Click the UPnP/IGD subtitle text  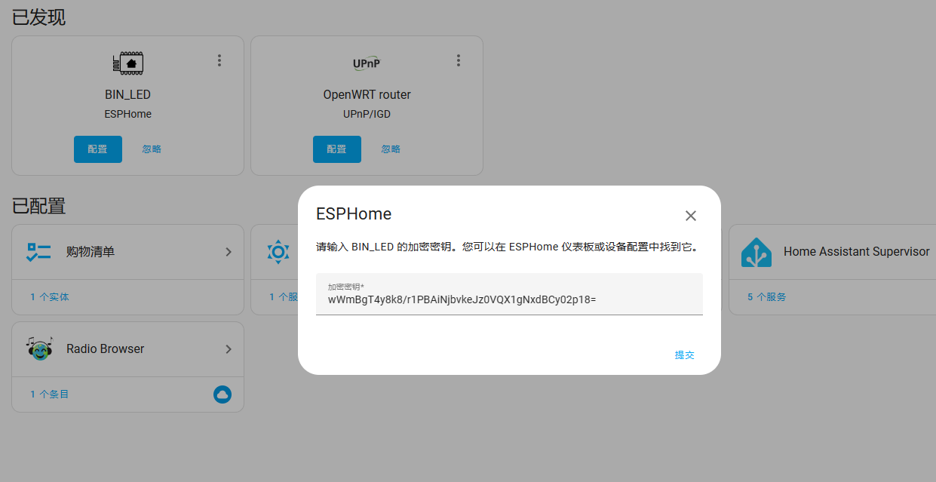[x=367, y=115]
